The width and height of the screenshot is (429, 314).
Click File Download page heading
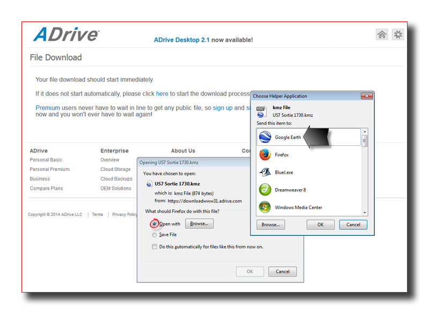pyautogui.click(x=56, y=57)
